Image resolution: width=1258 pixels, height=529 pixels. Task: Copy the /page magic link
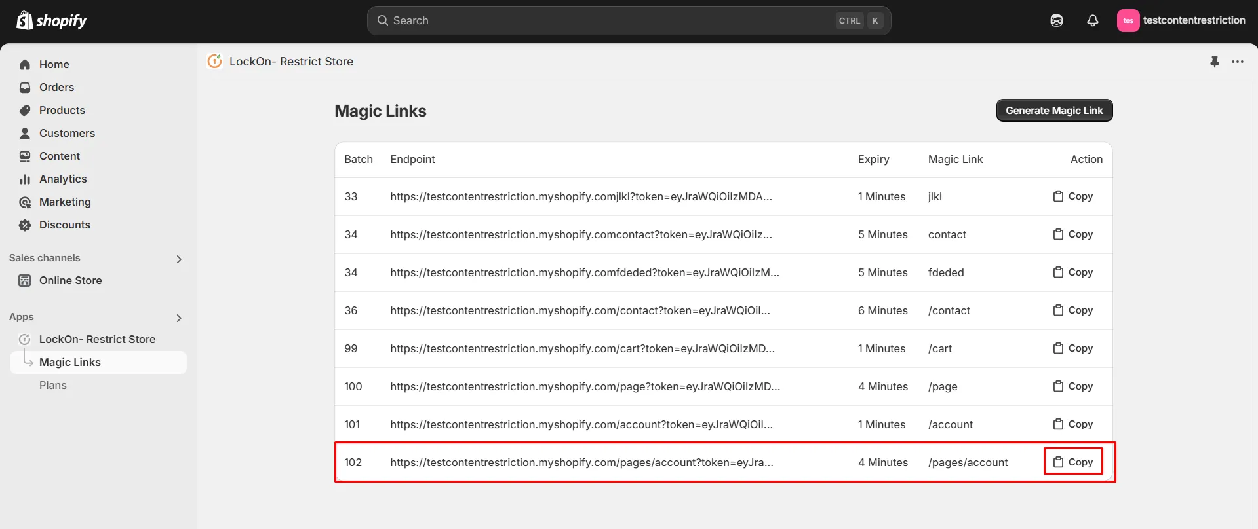pos(1073,386)
